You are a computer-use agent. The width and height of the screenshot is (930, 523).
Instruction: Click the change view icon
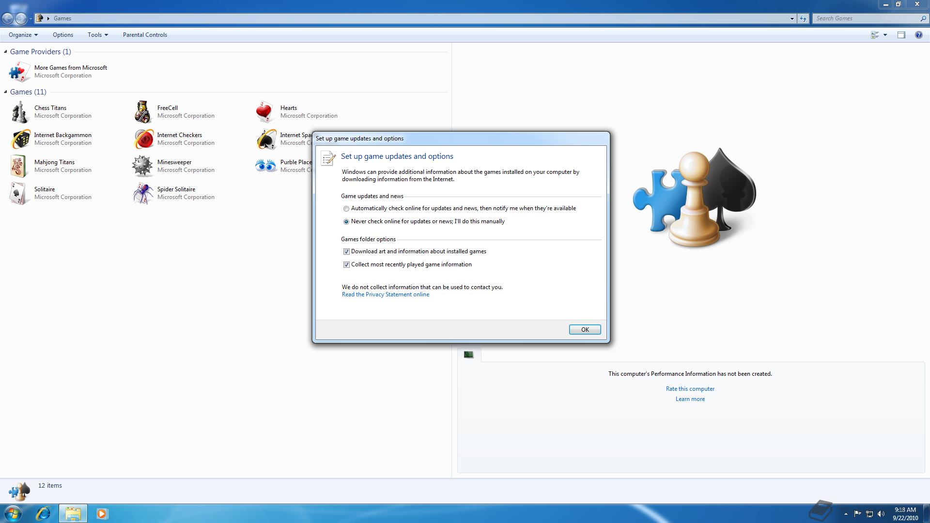pos(875,35)
